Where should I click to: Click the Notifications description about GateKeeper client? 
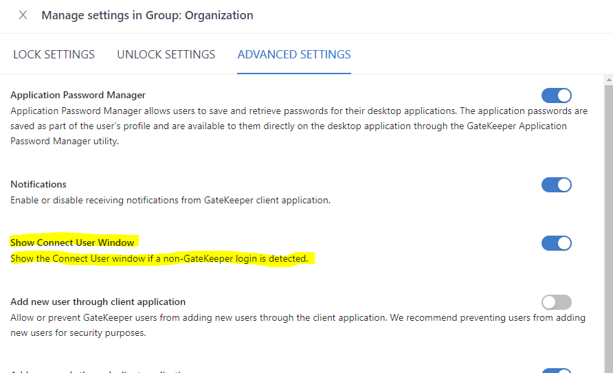(x=170, y=201)
